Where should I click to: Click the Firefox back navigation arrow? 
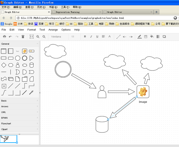[4, 18]
